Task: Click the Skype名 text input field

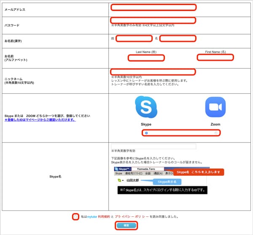Action: coord(153,146)
